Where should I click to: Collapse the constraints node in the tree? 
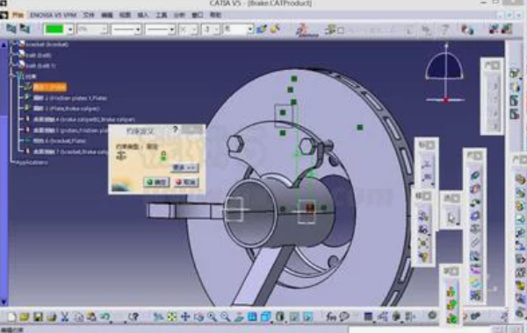(12, 76)
